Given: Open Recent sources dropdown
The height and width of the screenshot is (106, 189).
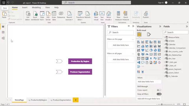Looking at the screenshot, I should (69, 16).
